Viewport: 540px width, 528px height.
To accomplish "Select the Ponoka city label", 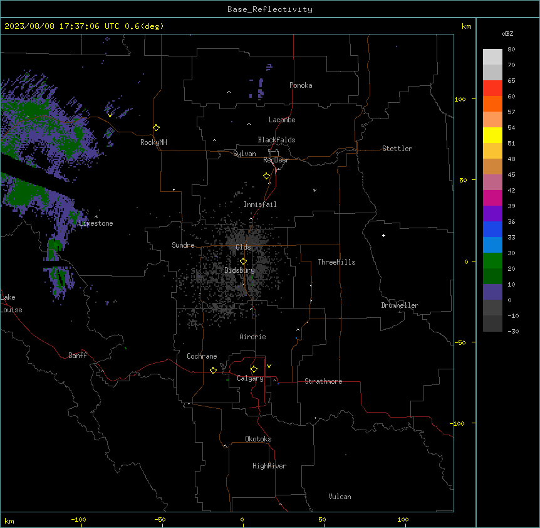I will pyautogui.click(x=301, y=85).
